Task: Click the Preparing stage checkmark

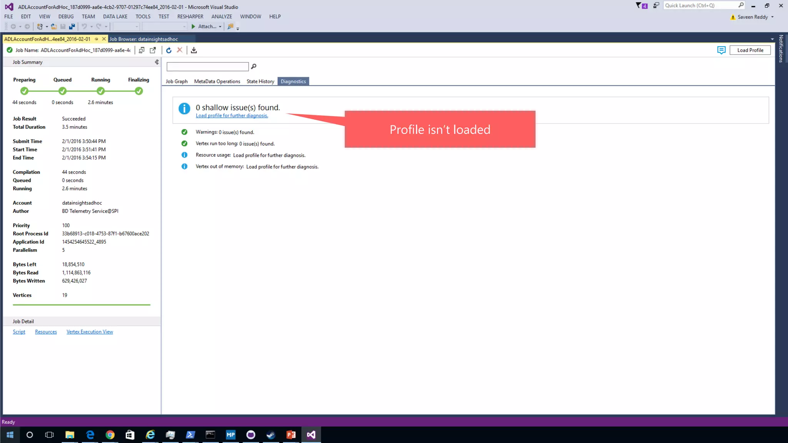Action: [x=24, y=91]
